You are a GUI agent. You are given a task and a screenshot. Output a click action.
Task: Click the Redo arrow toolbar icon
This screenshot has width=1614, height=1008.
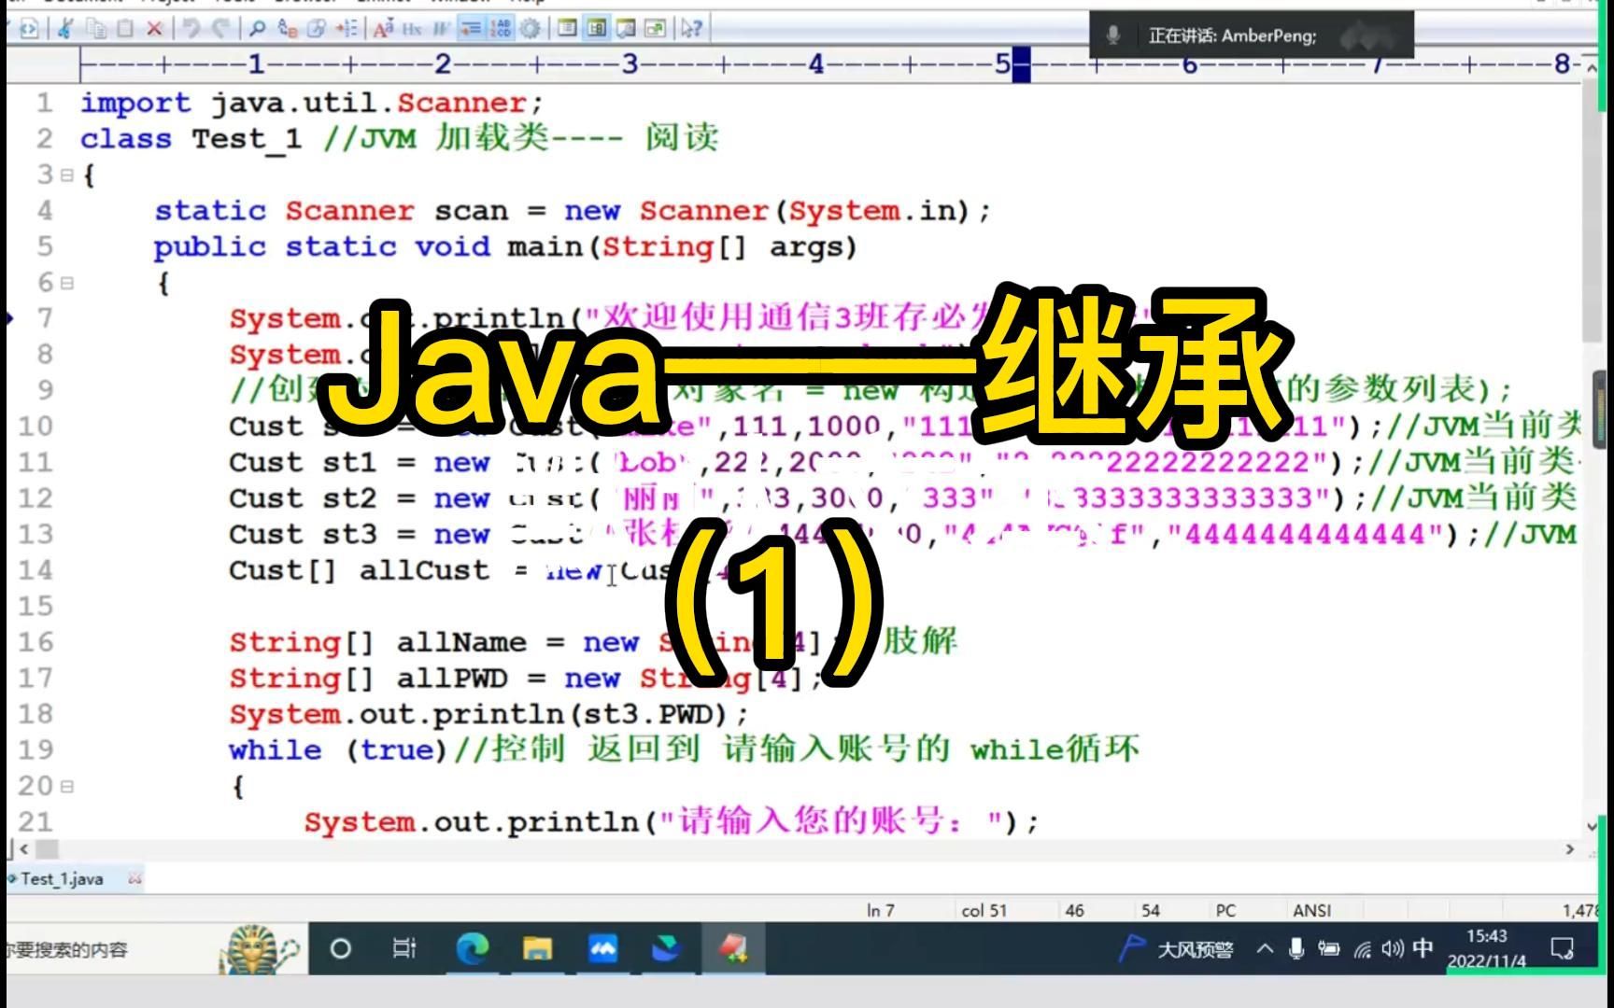[x=221, y=29]
